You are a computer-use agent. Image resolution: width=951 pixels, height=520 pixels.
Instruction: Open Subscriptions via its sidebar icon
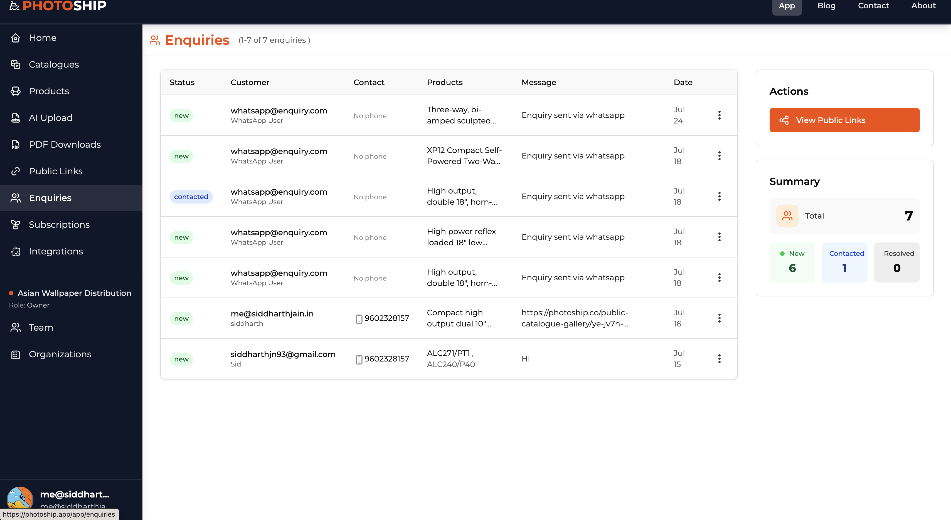pos(16,224)
